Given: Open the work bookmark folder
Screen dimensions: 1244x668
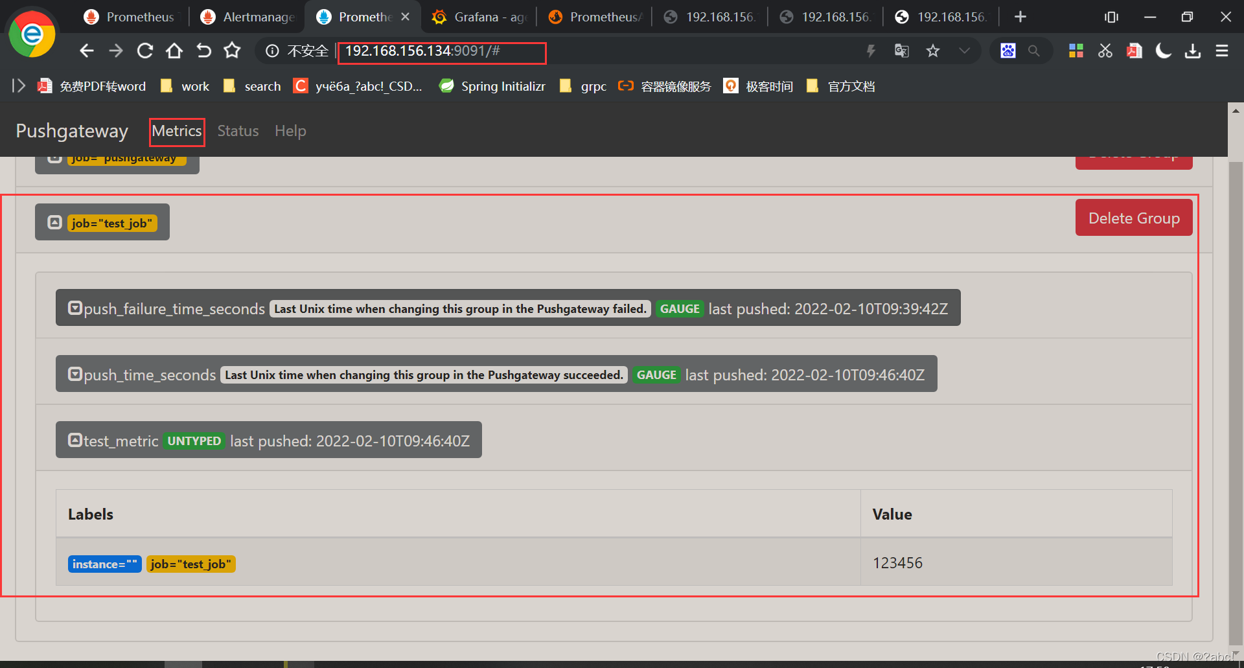Looking at the screenshot, I should [x=185, y=86].
